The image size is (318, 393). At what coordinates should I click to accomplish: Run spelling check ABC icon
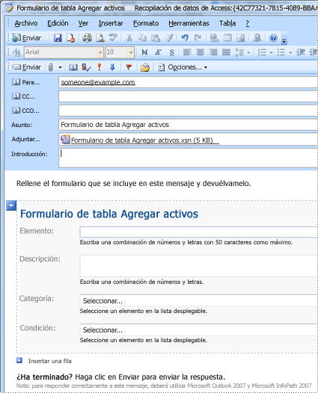(x=113, y=37)
